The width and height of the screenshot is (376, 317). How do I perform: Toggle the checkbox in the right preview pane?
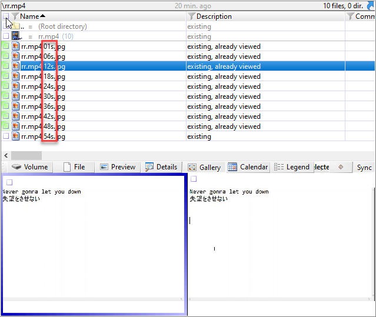tap(194, 179)
